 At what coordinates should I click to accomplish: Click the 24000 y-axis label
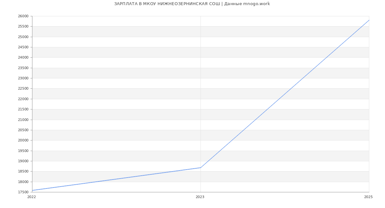click(x=23, y=58)
